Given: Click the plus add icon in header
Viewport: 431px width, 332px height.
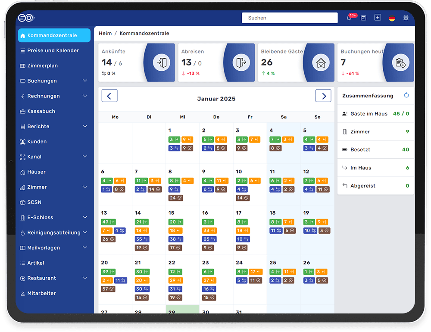Looking at the screenshot, I should 378,18.
